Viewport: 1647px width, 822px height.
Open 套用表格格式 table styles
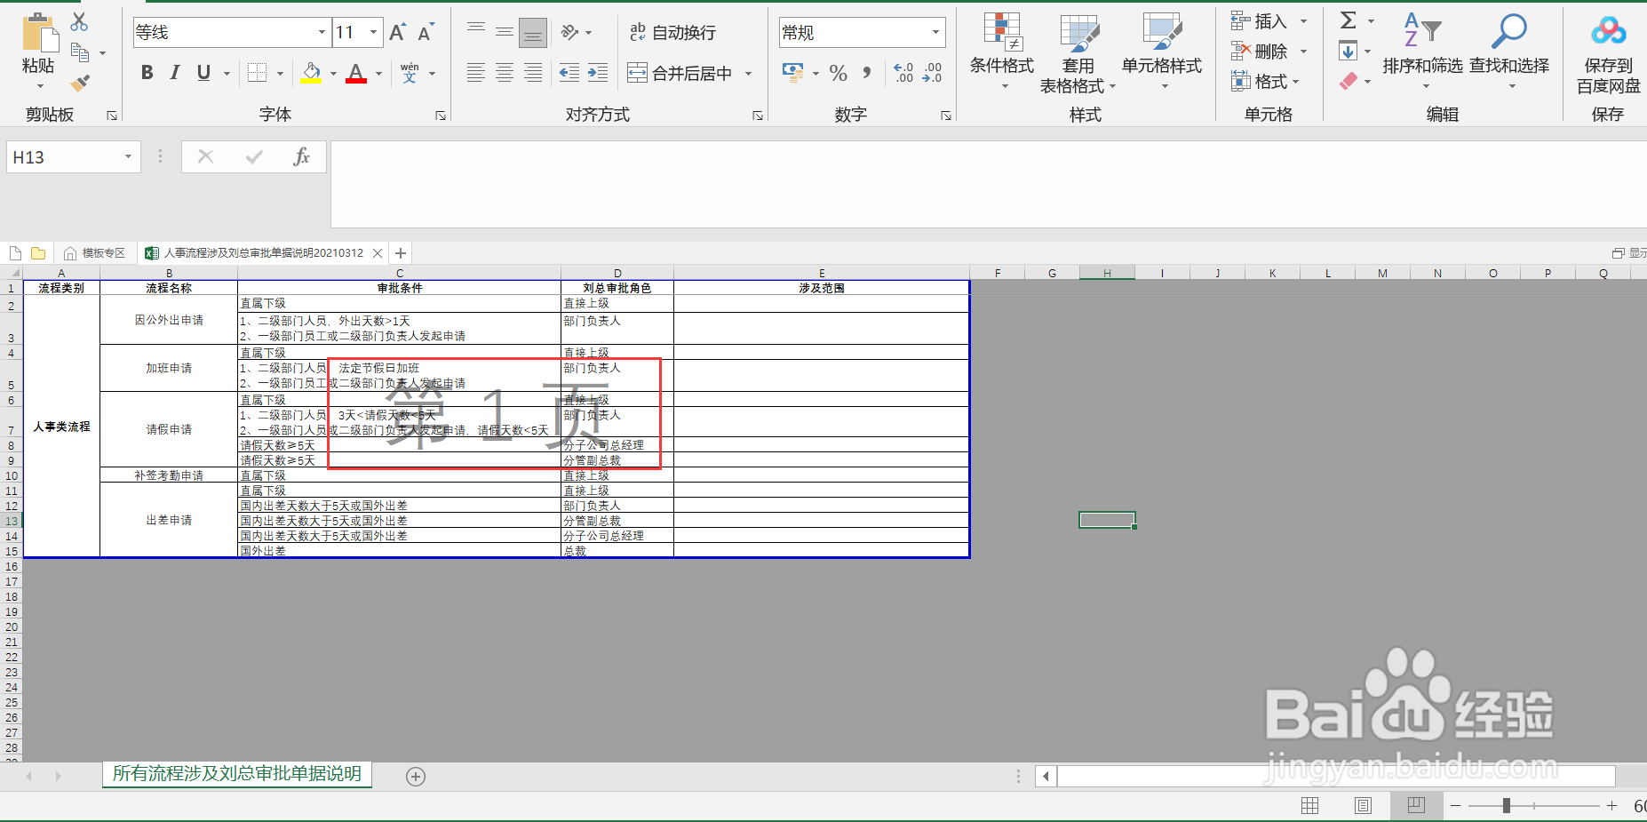coord(1078,53)
